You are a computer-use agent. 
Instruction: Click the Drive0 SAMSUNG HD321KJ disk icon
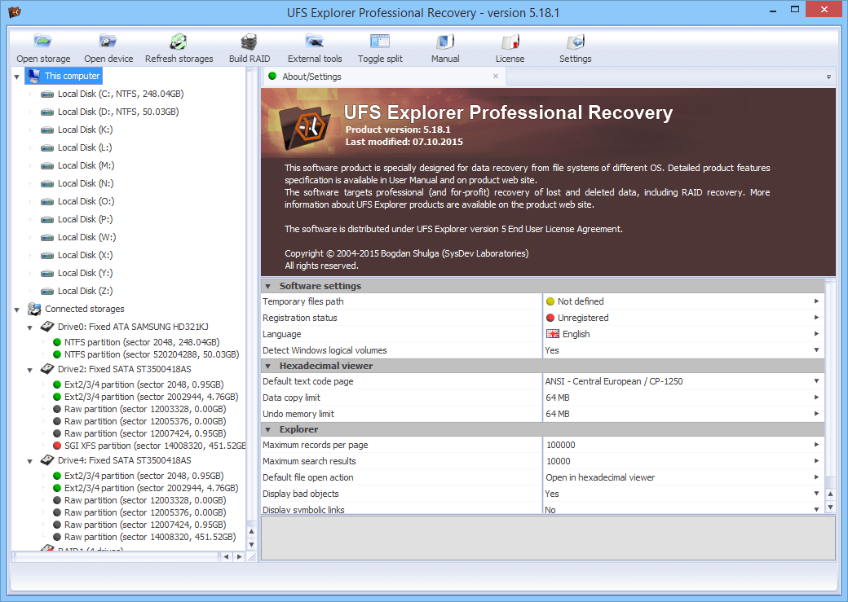point(47,327)
